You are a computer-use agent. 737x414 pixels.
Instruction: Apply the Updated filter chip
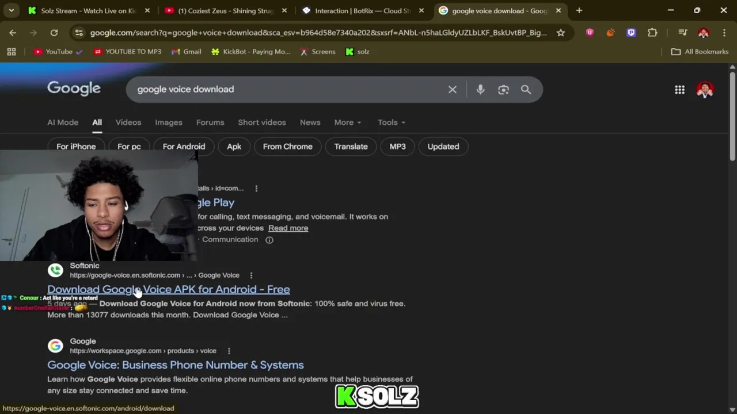pos(443,147)
